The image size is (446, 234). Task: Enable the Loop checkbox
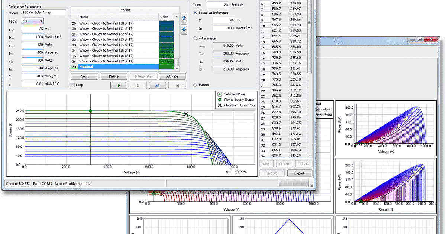point(73,85)
